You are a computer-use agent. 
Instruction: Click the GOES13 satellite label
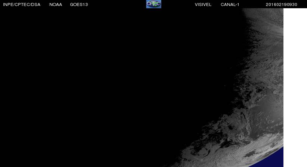[x=79, y=4]
